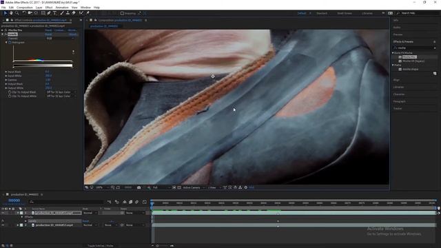Click the Composition Mini-Flowchart icon in timeline
The width and height of the screenshot is (441, 248).
pos(109,202)
